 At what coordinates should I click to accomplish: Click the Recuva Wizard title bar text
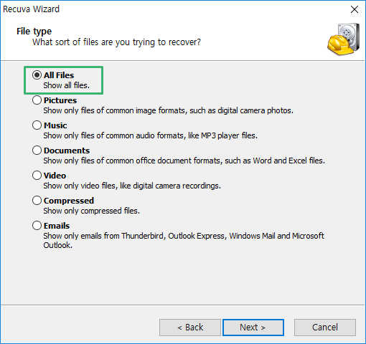pos(31,9)
